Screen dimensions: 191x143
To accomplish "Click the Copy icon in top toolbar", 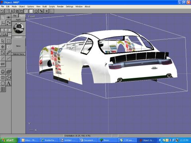I will pos(17,11).
